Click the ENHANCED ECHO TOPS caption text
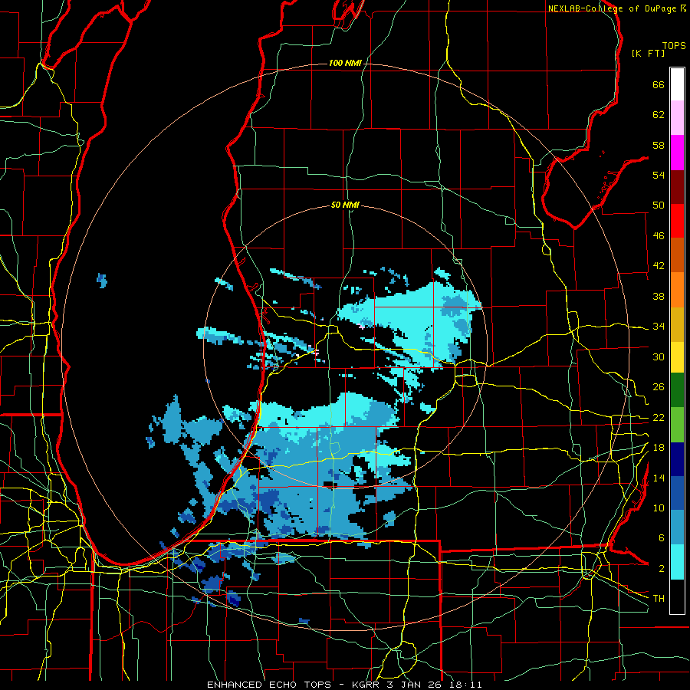The height and width of the screenshot is (690, 690). click(x=269, y=685)
